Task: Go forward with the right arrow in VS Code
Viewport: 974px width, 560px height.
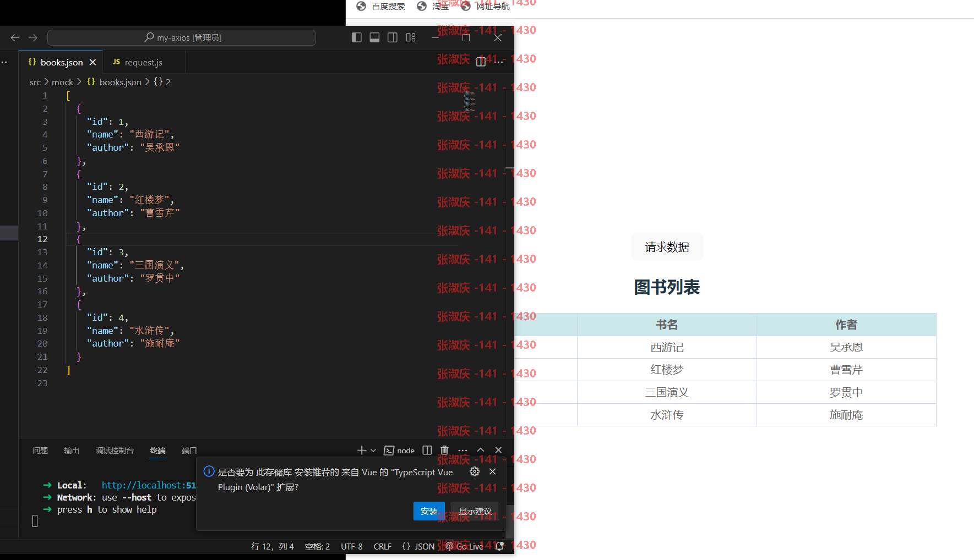Action: click(33, 37)
